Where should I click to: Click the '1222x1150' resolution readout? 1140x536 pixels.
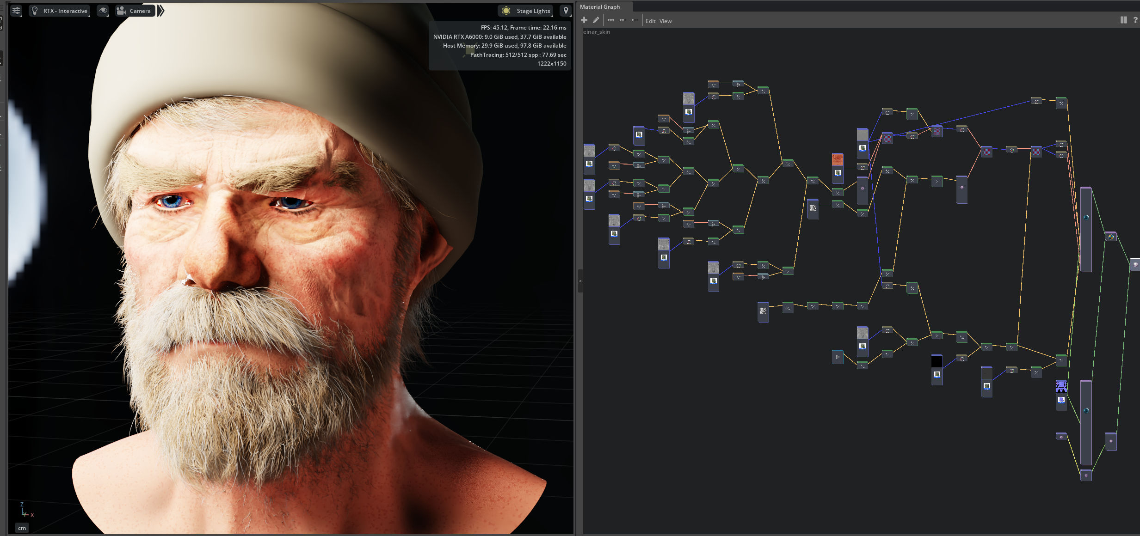tap(552, 64)
